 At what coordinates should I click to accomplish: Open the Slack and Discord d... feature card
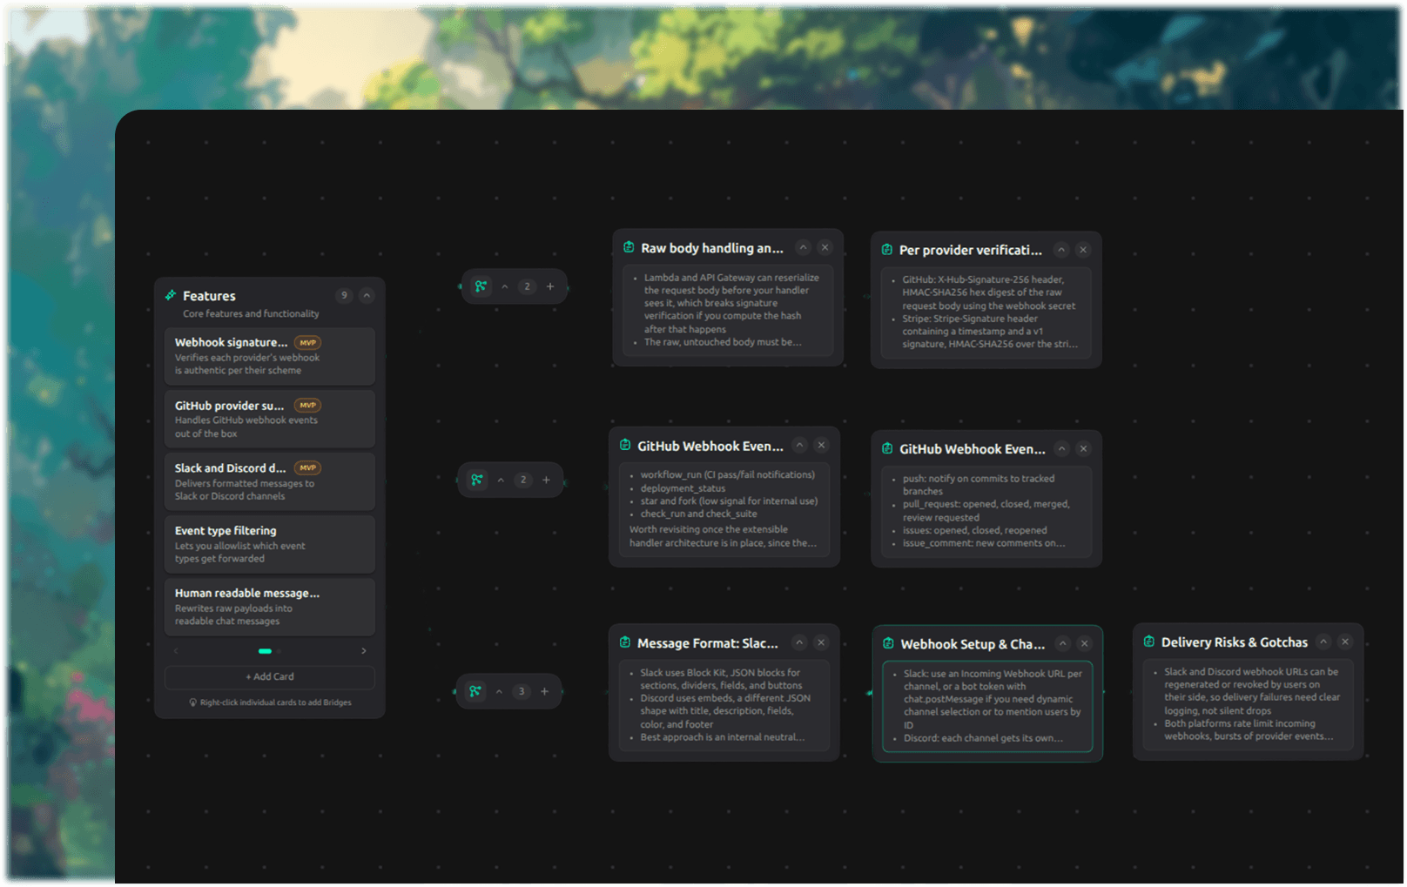tap(270, 481)
